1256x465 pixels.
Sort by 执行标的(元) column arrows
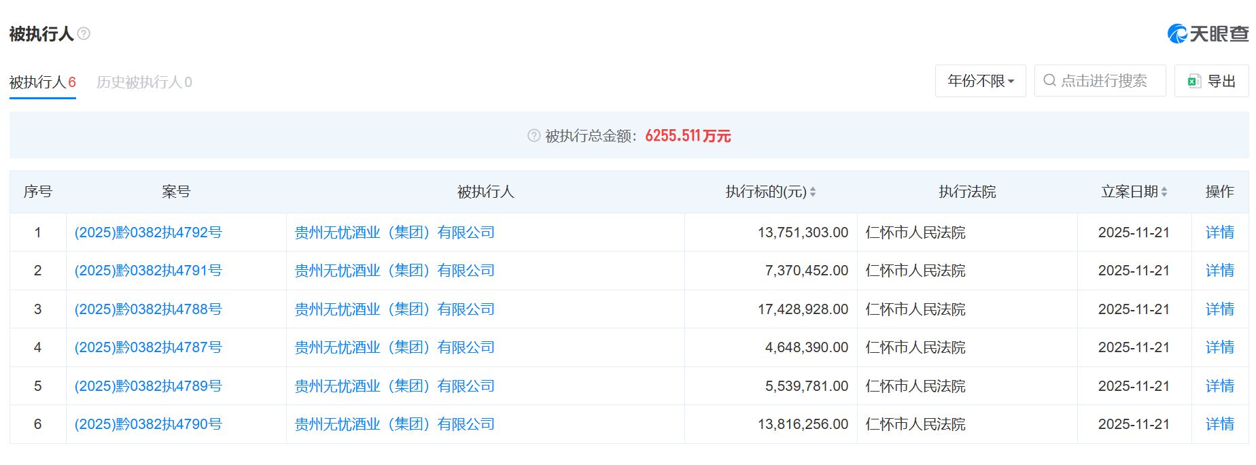click(x=813, y=192)
